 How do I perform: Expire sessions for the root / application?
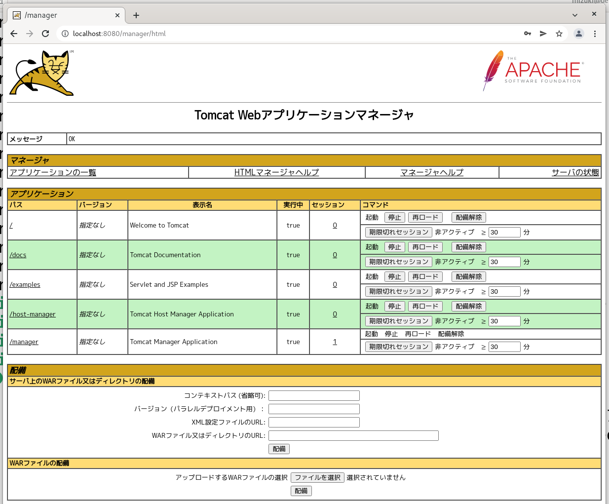pyautogui.click(x=399, y=232)
